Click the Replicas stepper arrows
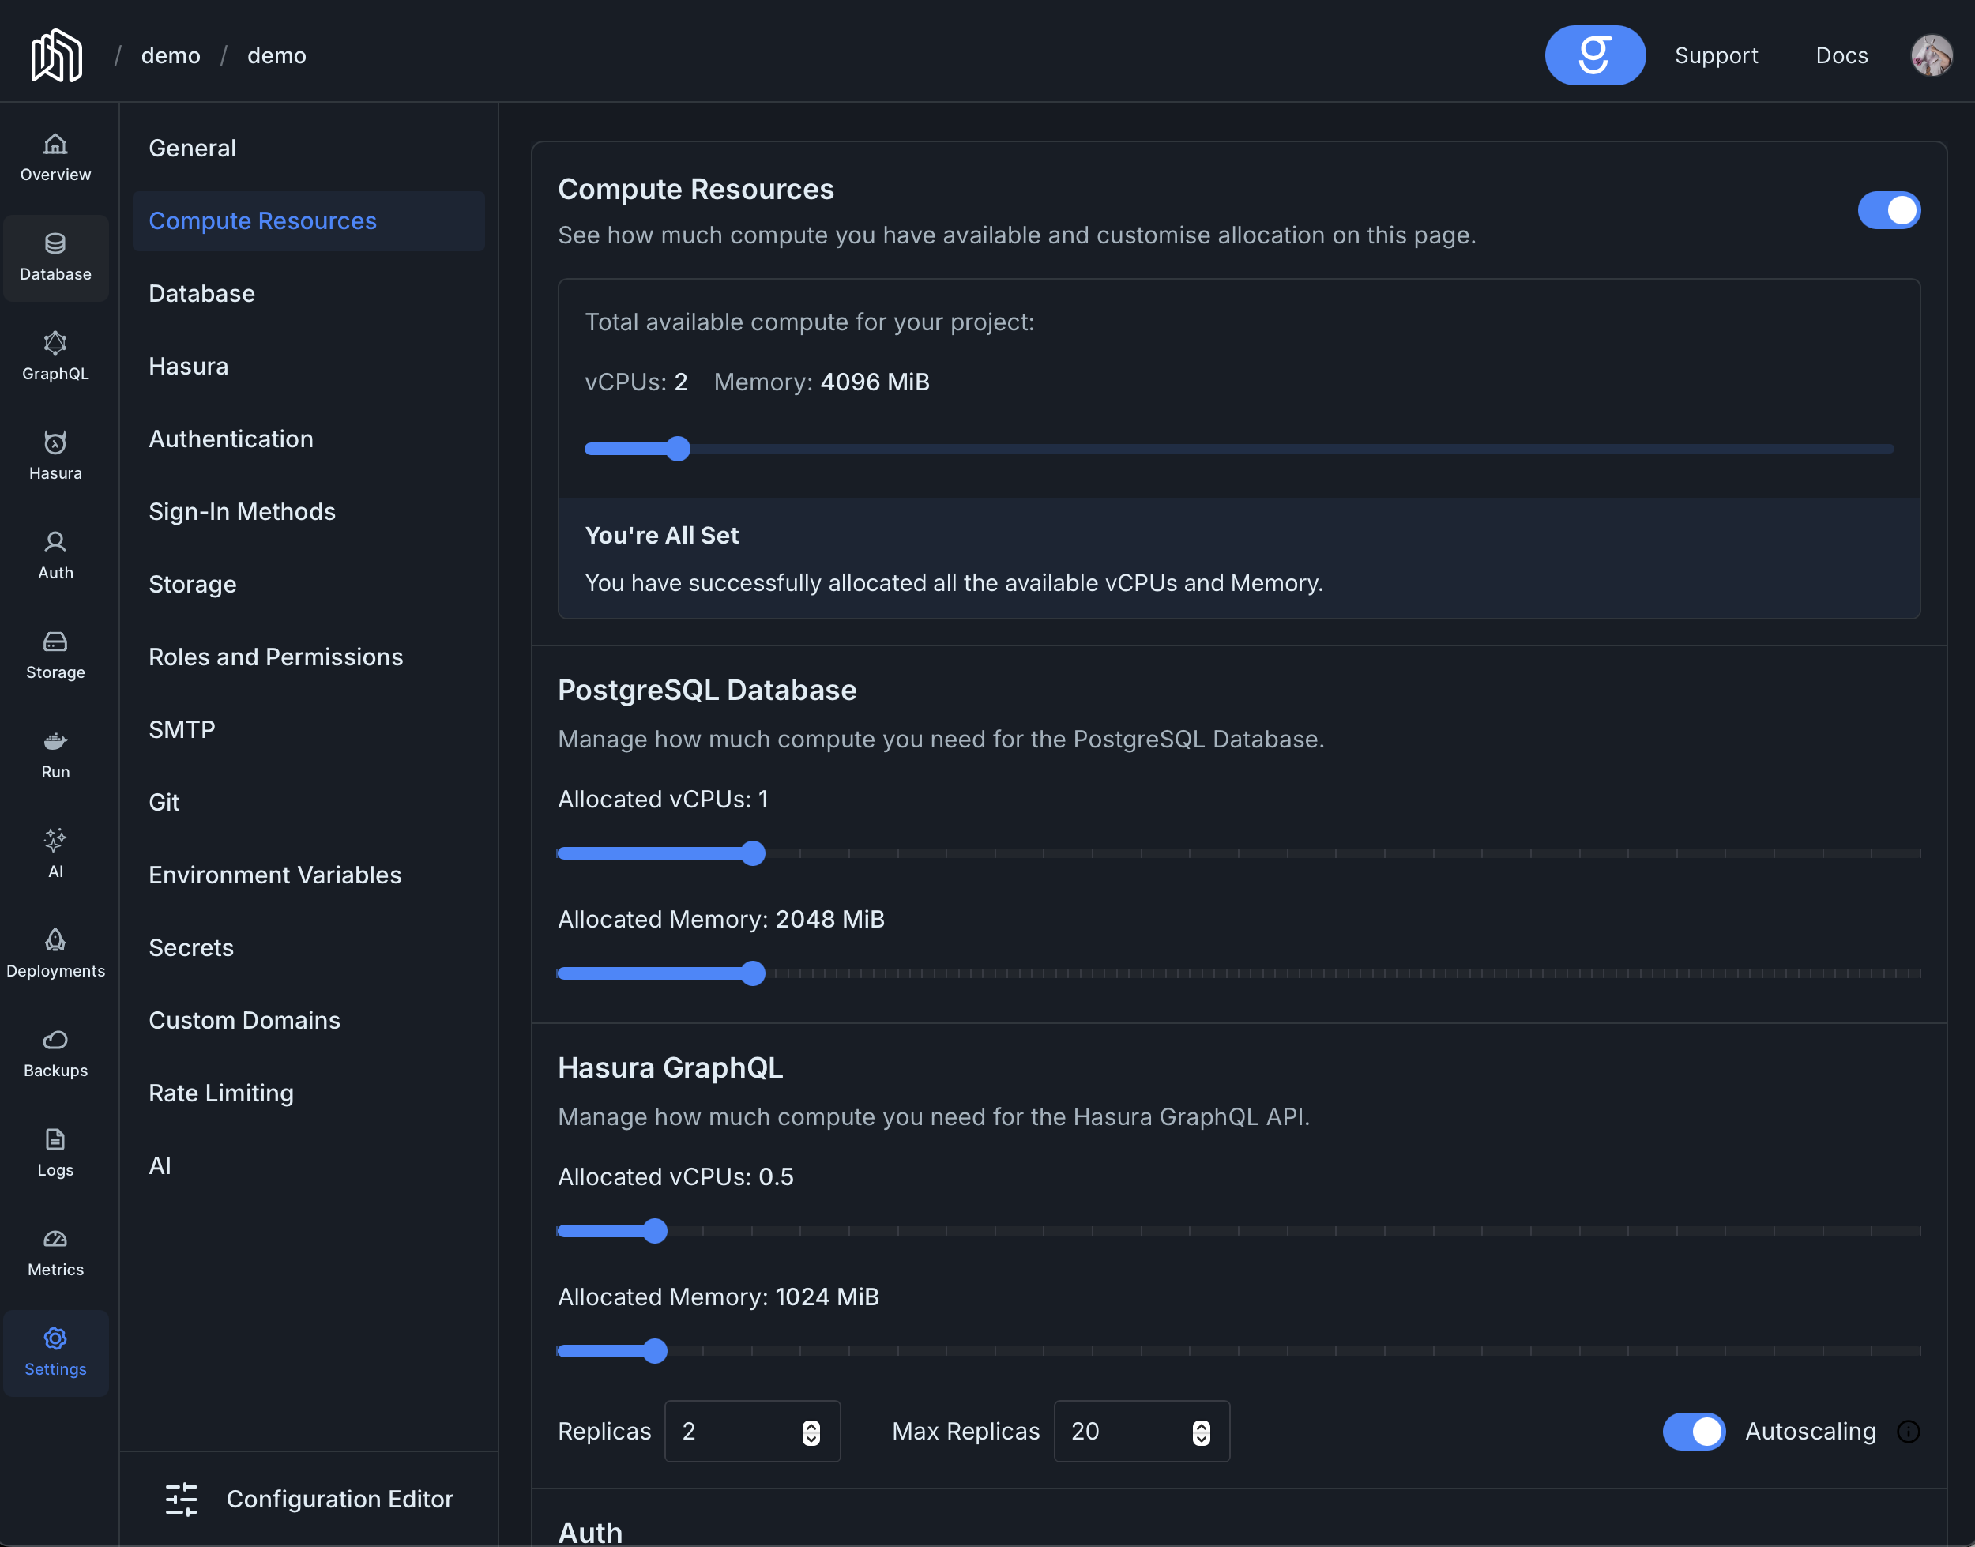The height and width of the screenshot is (1547, 1975). (811, 1432)
